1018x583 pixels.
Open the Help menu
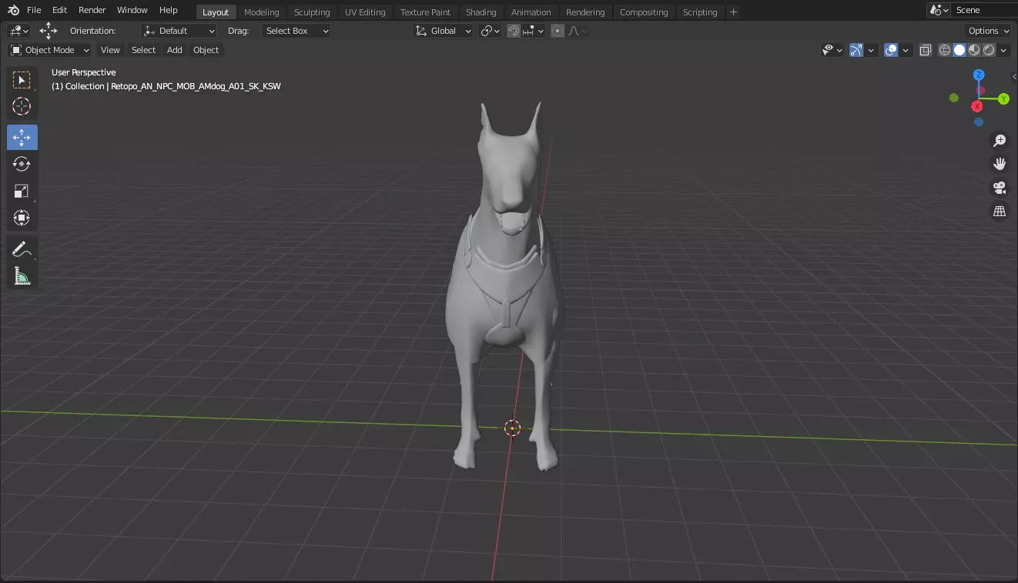[168, 10]
